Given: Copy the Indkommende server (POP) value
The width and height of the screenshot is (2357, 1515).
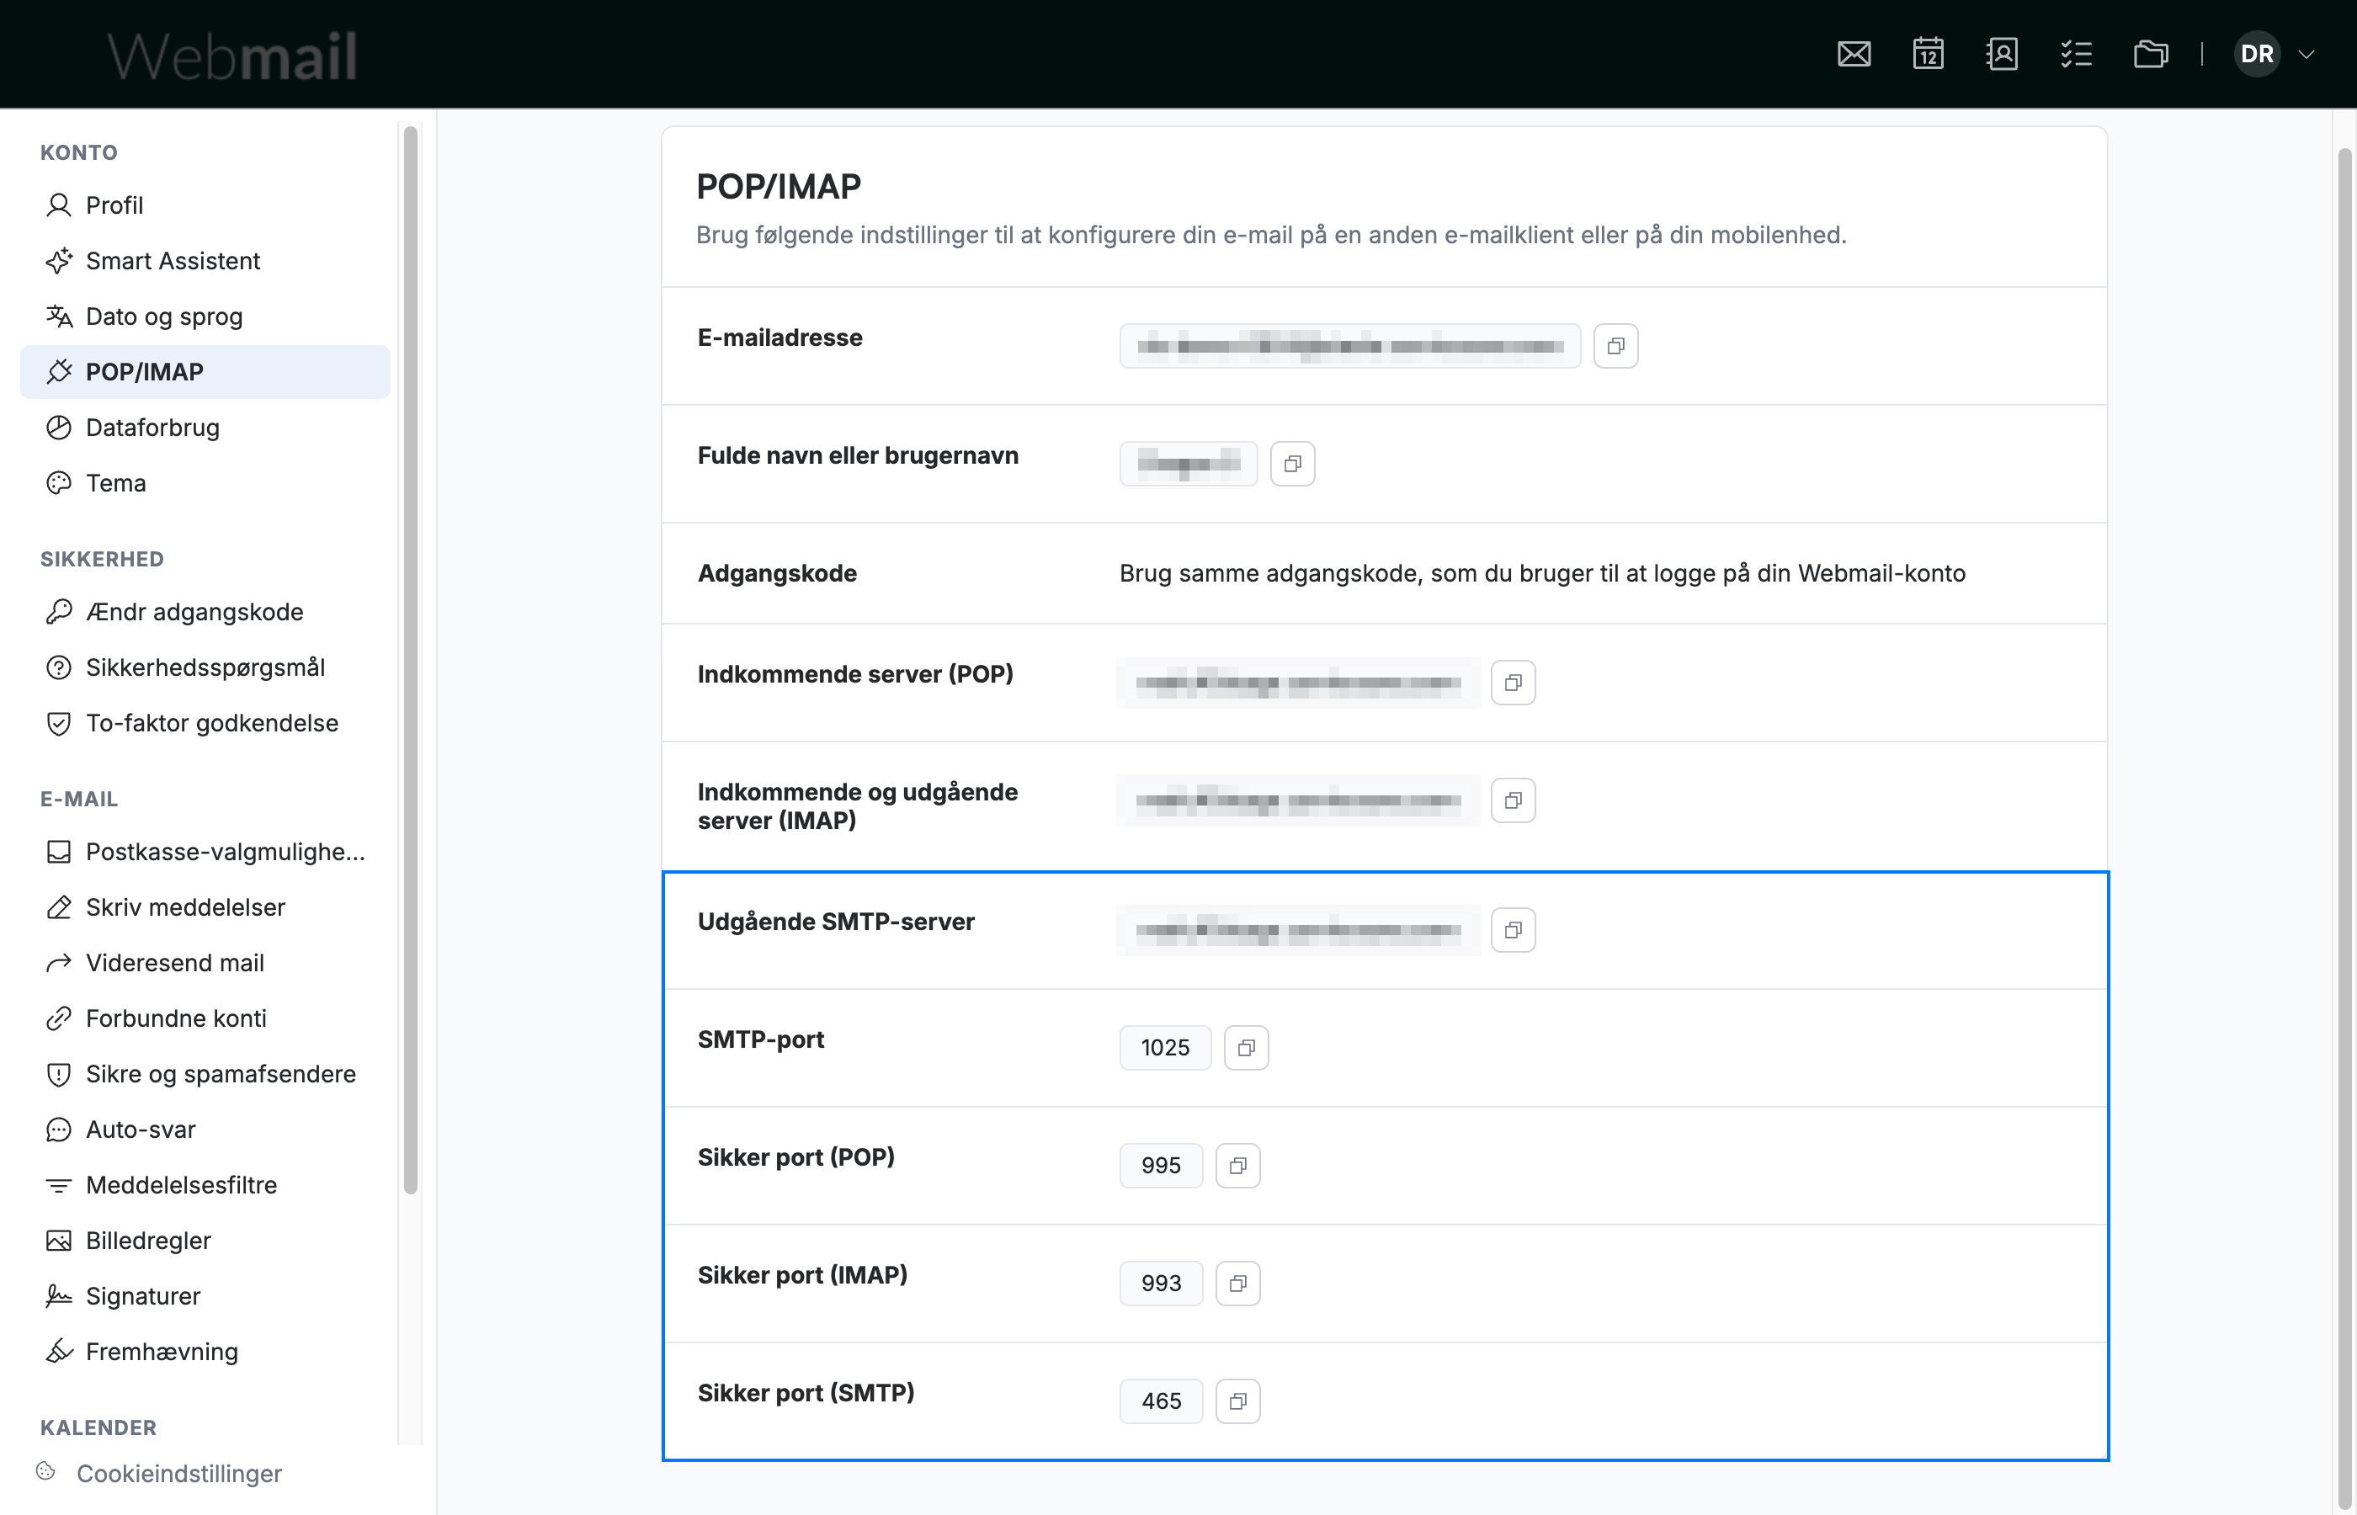Looking at the screenshot, I should coord(1513,683).
